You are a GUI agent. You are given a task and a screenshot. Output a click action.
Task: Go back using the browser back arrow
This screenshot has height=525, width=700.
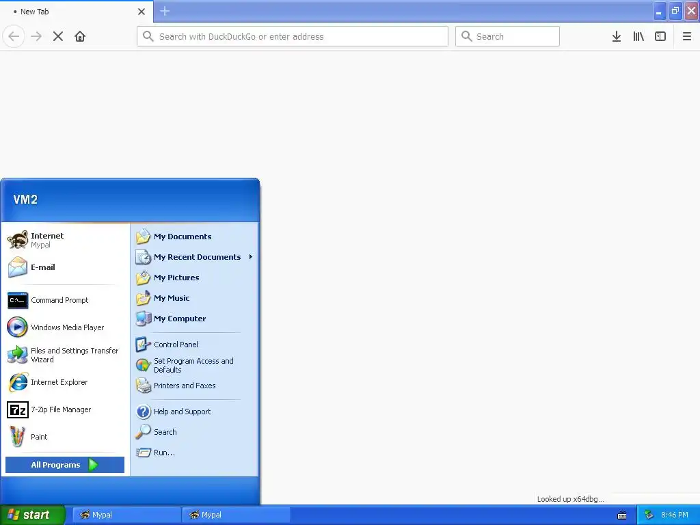point(14,36)
